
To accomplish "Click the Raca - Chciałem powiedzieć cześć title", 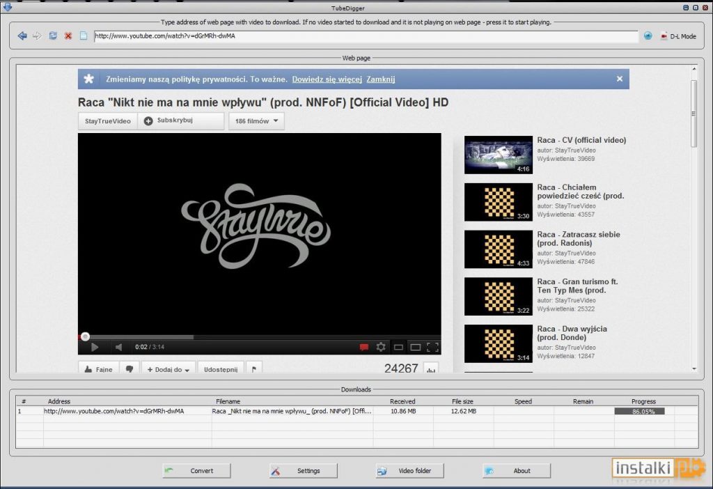I will [581, 192].
